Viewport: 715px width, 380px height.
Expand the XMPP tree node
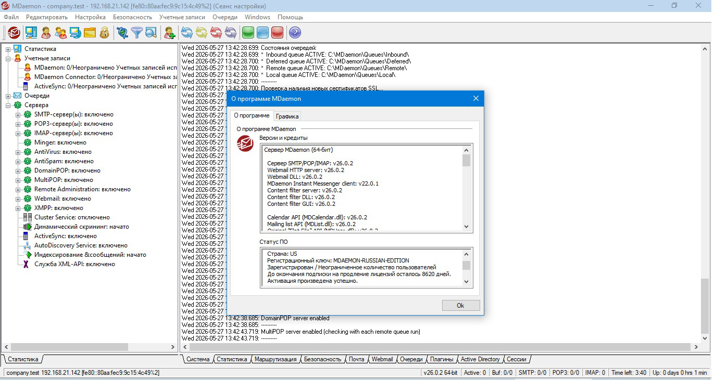(18, 208)
